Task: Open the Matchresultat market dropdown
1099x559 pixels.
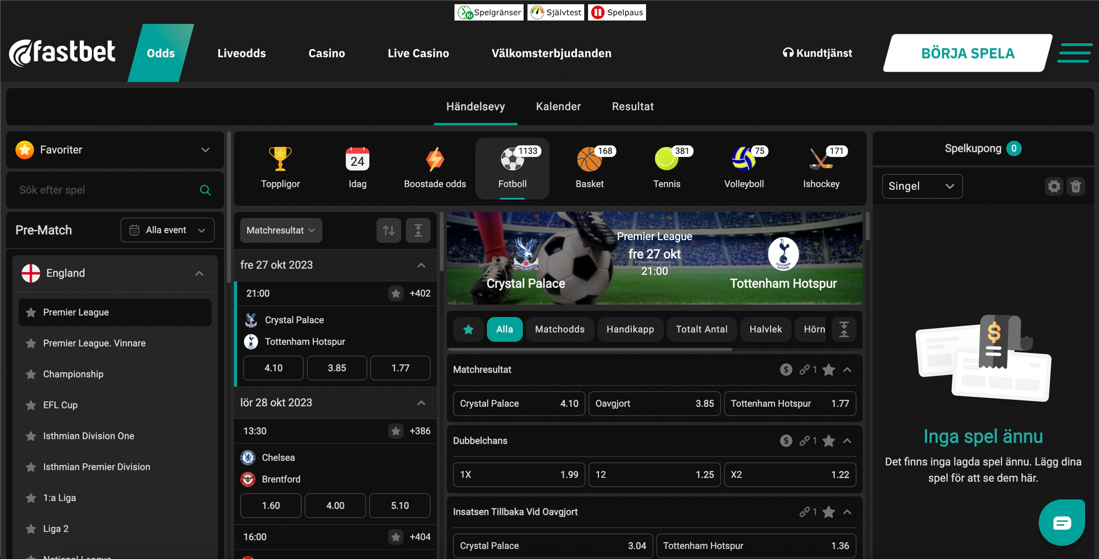Action: point(281,230)
